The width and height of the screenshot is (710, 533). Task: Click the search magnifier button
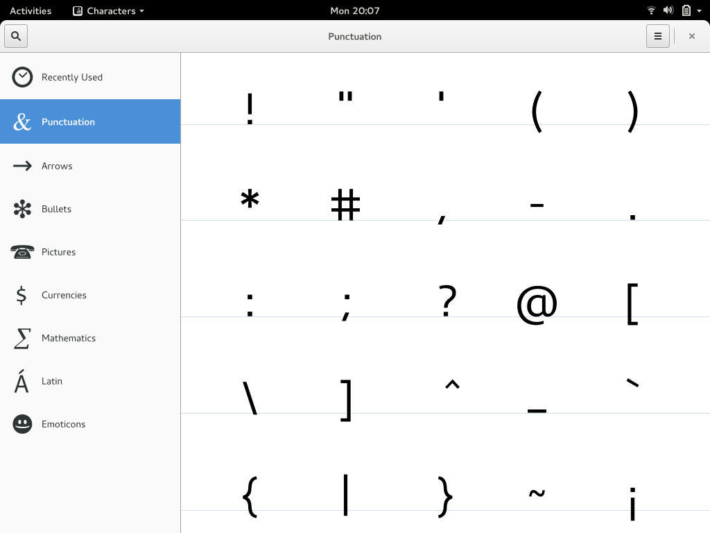click(16, 36)
